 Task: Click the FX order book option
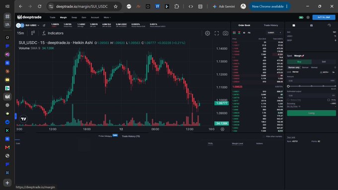(249, 33)
